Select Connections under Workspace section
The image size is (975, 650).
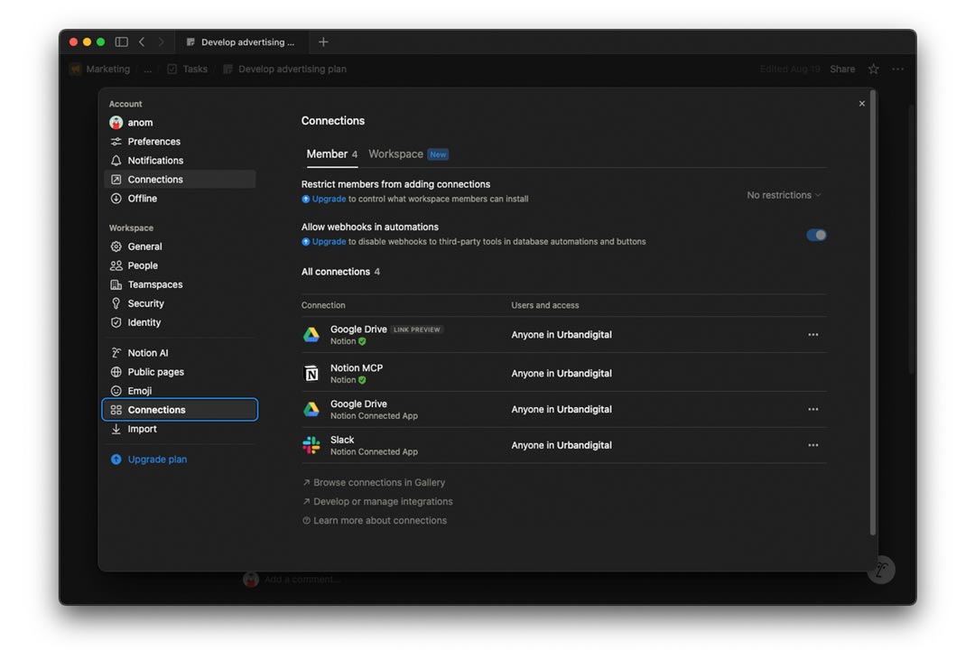180,410
